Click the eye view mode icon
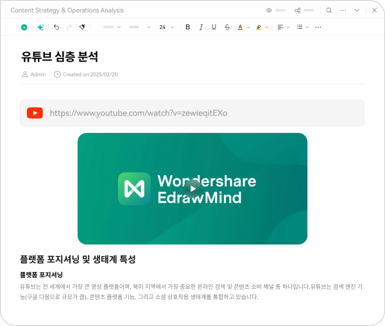The height and width of the screenshot is (326, 385). coord(269,10)
